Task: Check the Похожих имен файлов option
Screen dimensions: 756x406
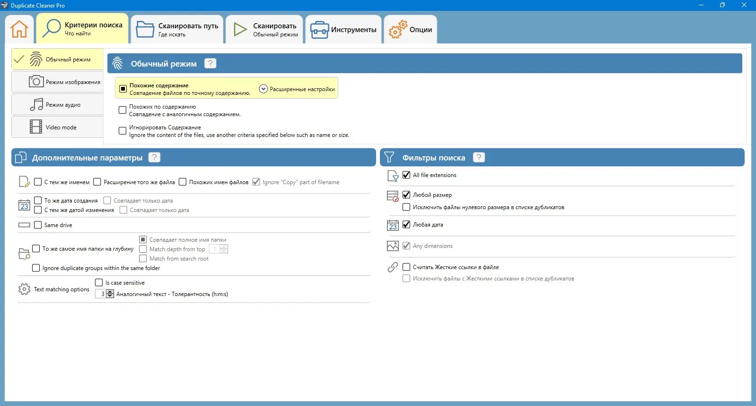Action: point(182,182)
